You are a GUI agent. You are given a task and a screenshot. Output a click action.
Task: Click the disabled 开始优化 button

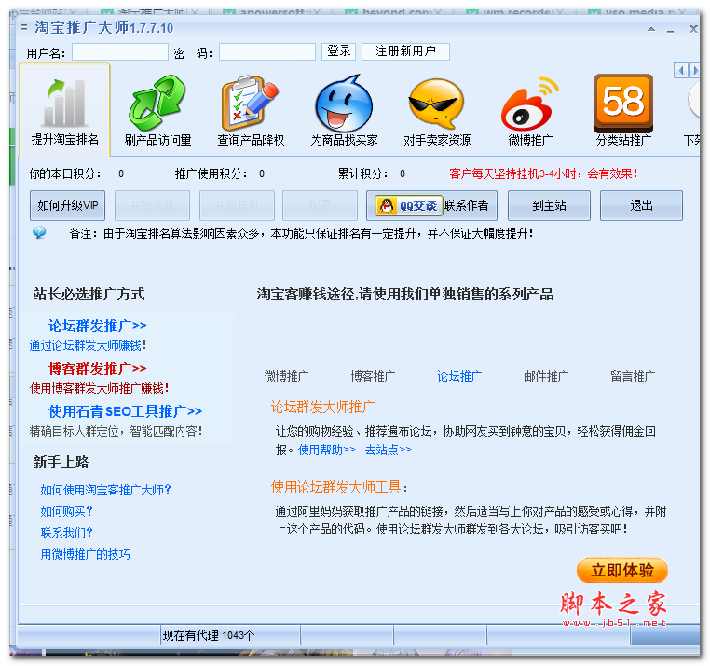[152, 206]
